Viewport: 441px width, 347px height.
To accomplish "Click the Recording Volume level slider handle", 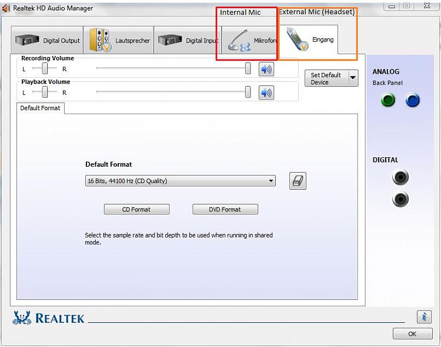I will click(x=248, y=68).
